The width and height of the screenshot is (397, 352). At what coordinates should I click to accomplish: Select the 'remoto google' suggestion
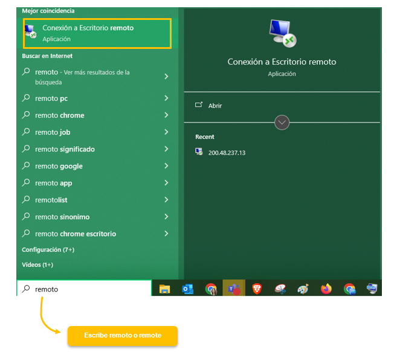tap(97, 166)
